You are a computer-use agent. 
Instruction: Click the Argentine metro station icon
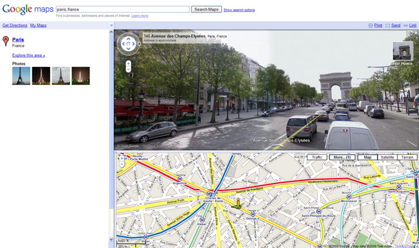click(180, 179)
